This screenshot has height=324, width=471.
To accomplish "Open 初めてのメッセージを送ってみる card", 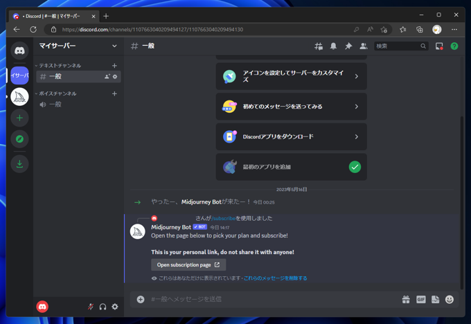I will tap(292, 107).
